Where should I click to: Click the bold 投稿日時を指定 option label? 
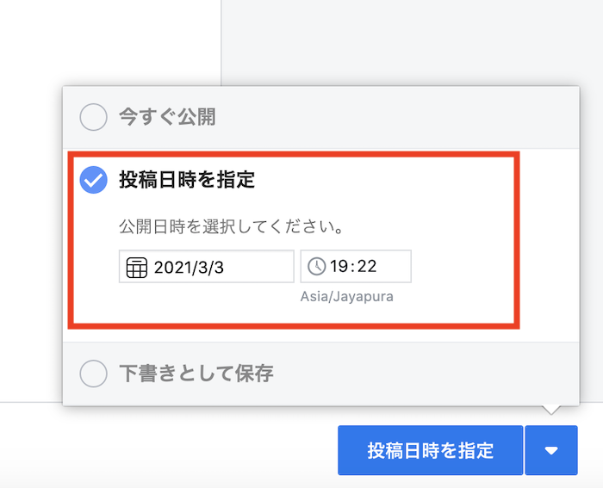(x=187, y=180)
